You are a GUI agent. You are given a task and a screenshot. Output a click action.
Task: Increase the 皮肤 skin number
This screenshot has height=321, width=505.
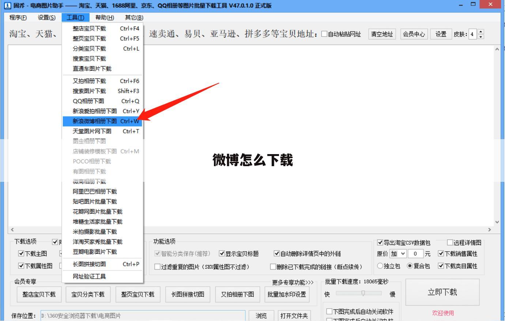click(x=480, y=32)
